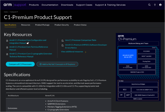This screenshot has width=165, height=112.
Task: Open C1-Premium Core Configuration and Integration Manual
Action: pyautogui.click(x=28, y=42)
